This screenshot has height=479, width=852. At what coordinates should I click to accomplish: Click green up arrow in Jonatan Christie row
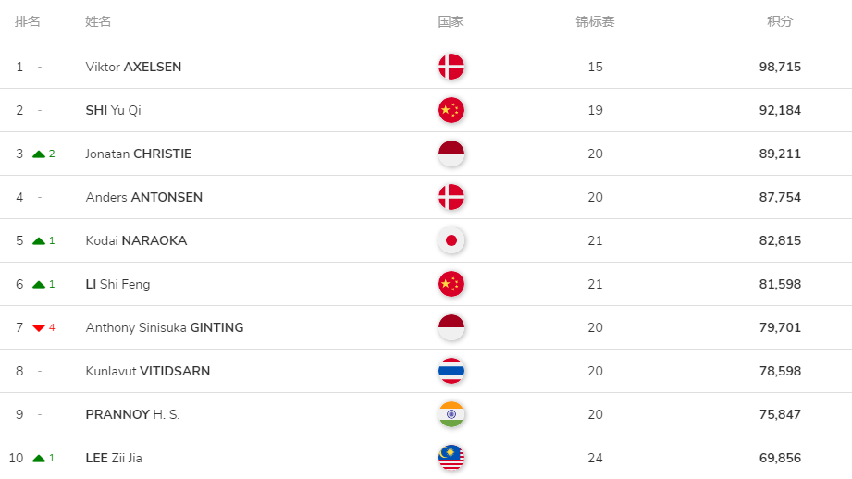39,154
